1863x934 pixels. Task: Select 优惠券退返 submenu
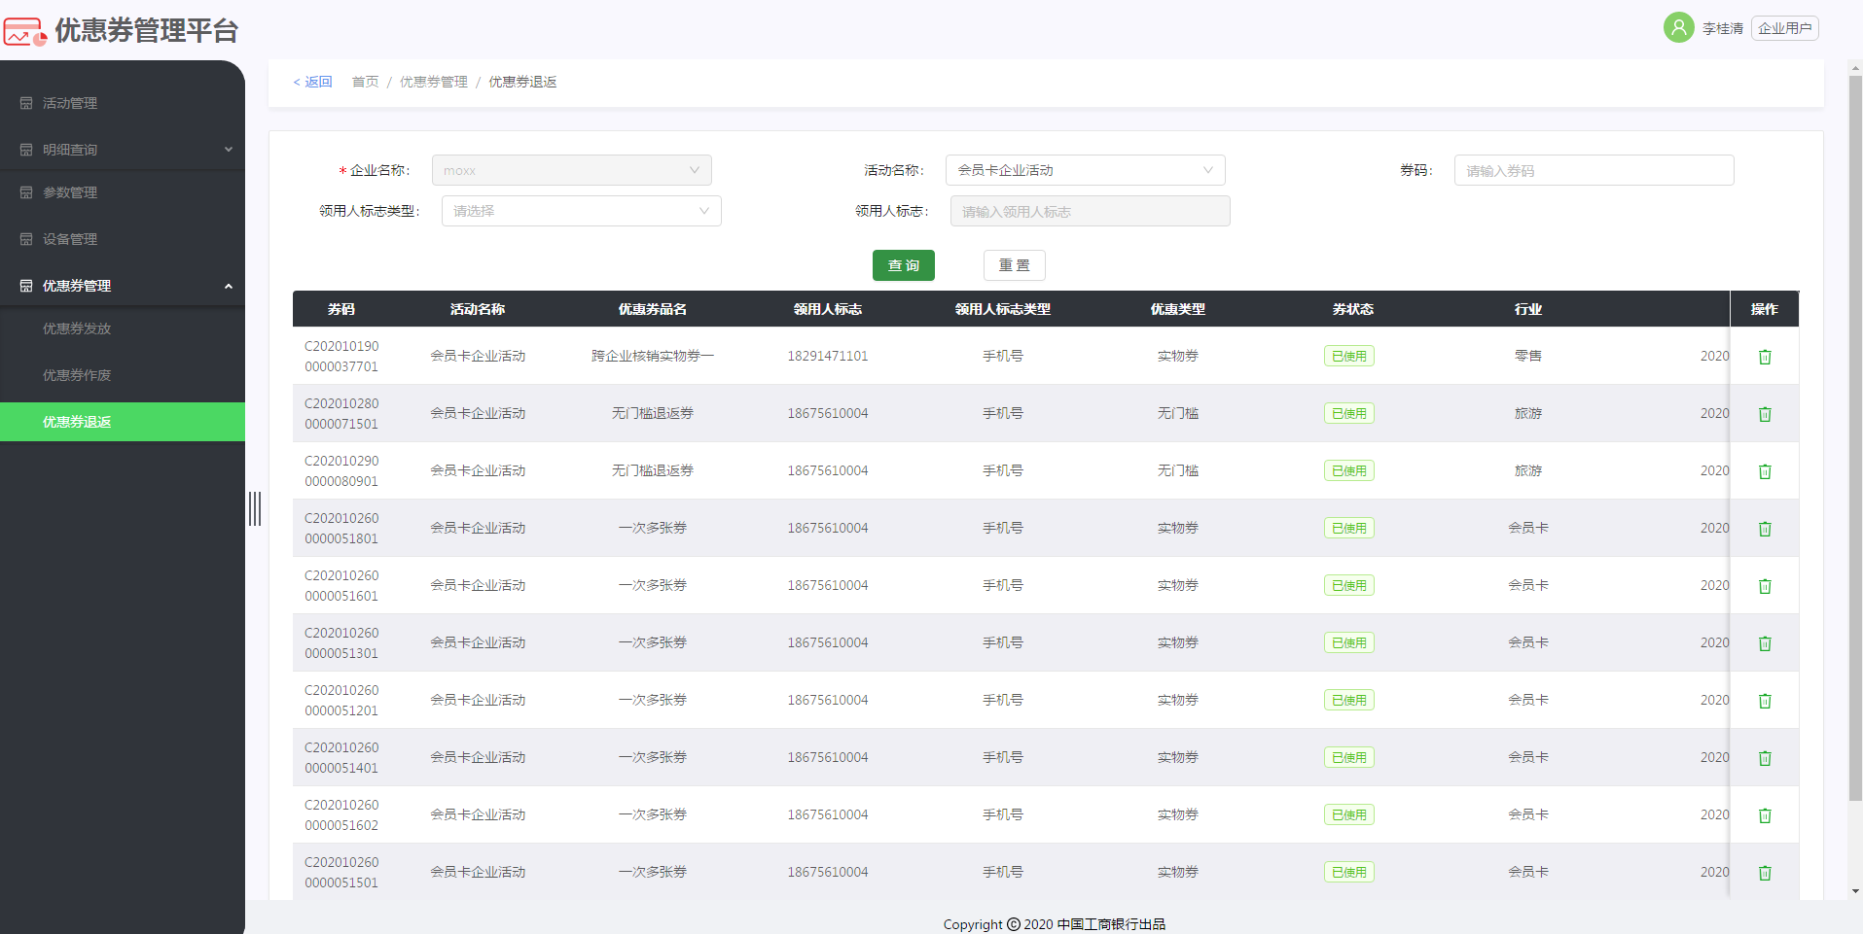(x=123, y=422)
